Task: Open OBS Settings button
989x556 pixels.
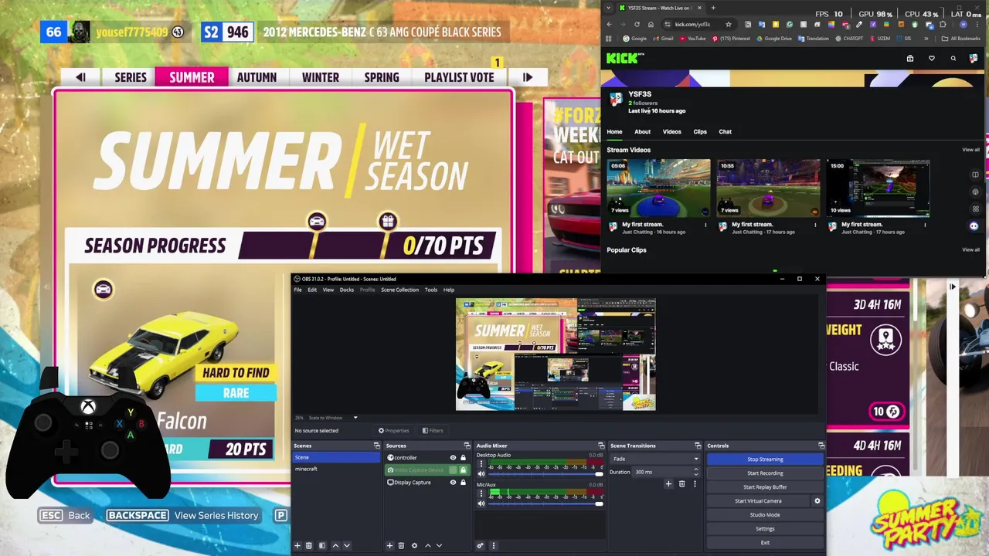Action: point(765,529)
